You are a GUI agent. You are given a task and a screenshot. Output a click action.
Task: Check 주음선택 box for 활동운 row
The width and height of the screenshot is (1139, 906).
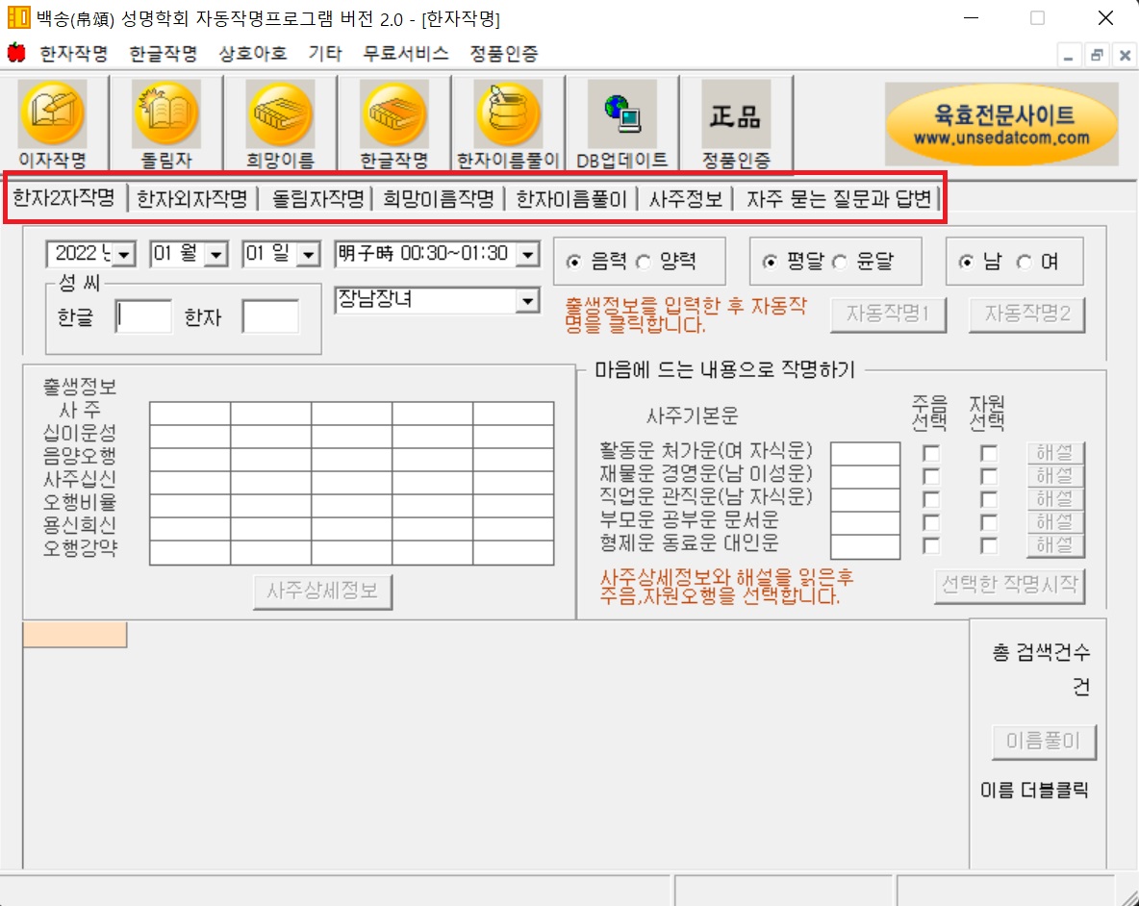pyautogui.click(x=930, y=454)
